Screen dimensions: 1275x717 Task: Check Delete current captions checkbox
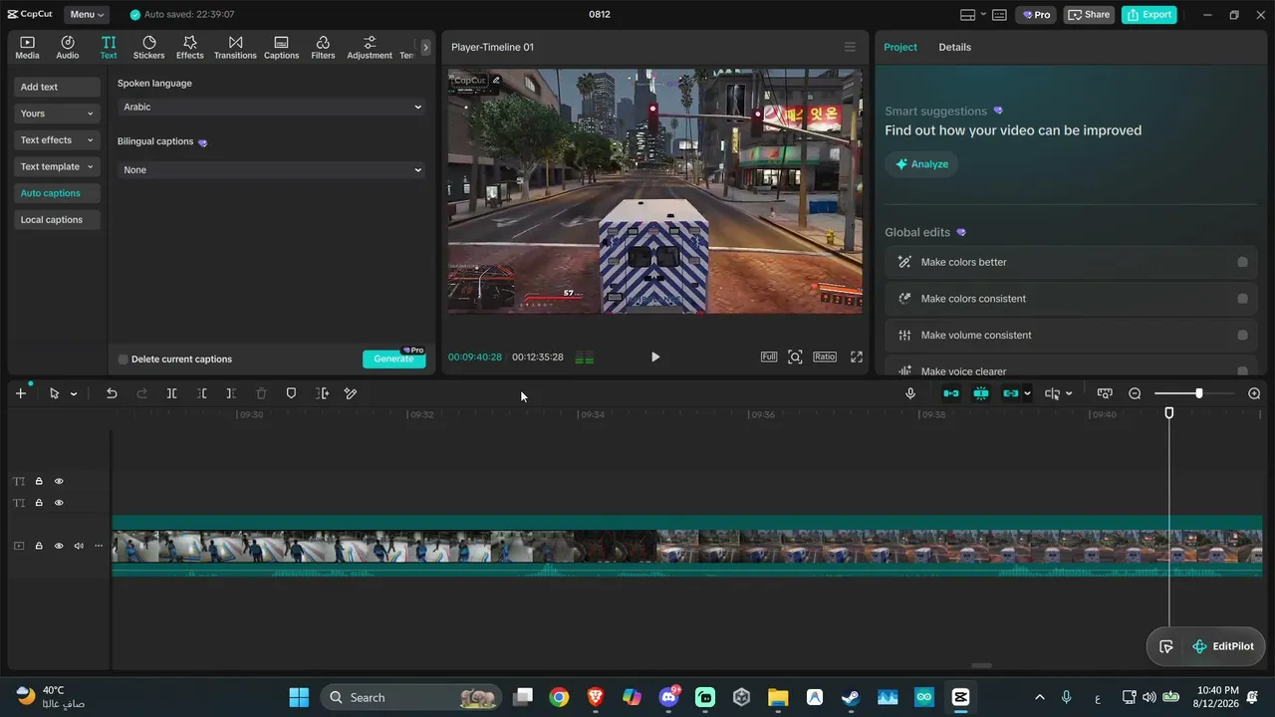point(124,359)
